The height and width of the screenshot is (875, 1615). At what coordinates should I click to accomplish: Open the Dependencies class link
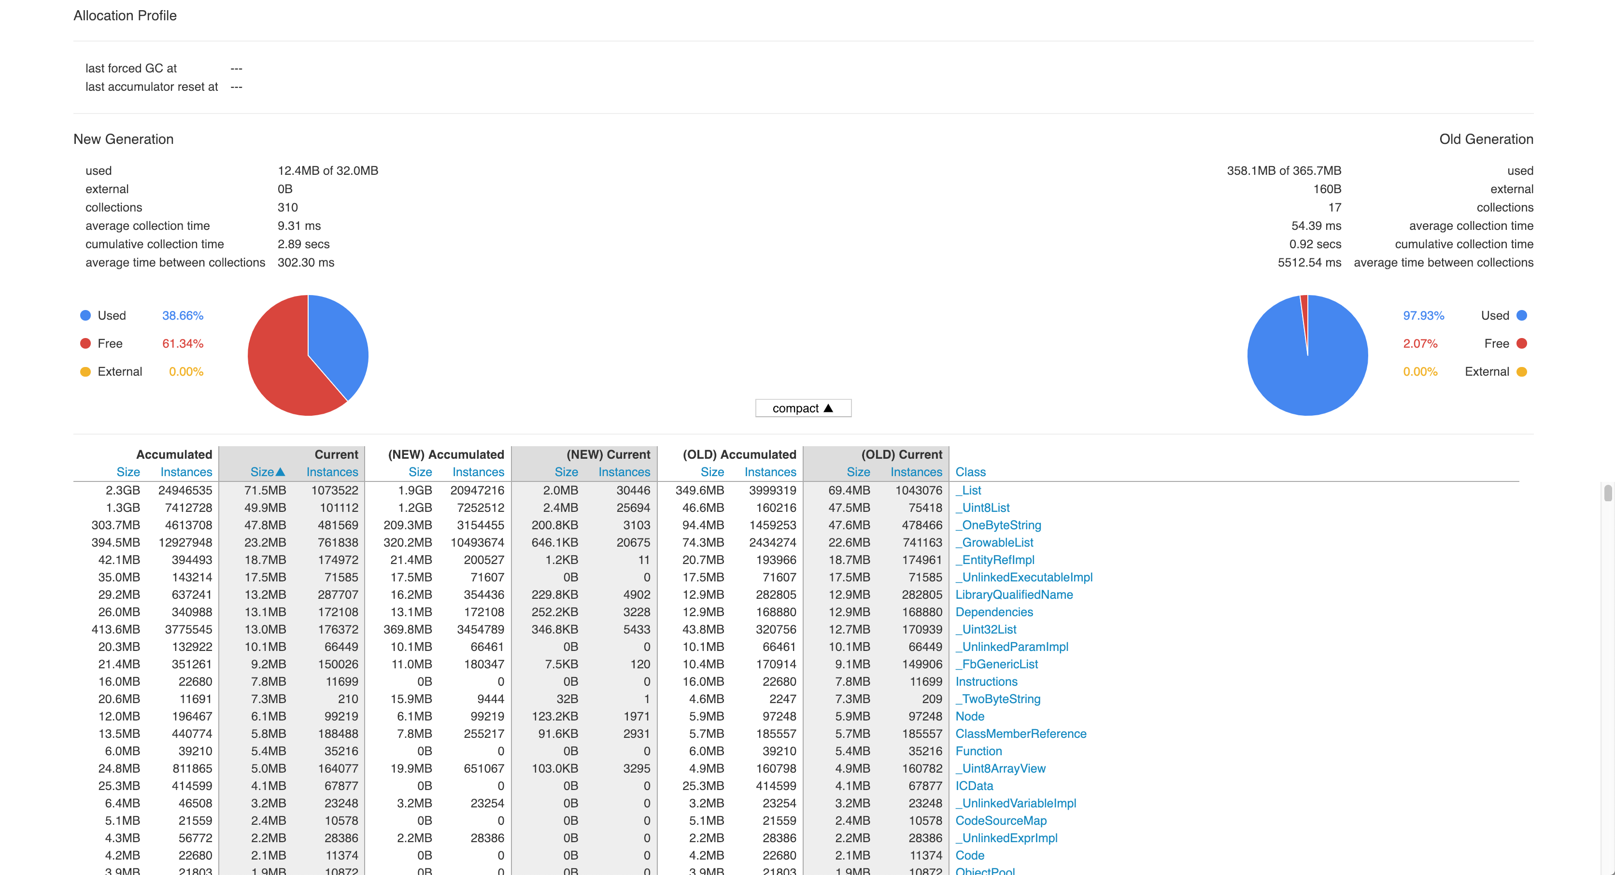994,612
